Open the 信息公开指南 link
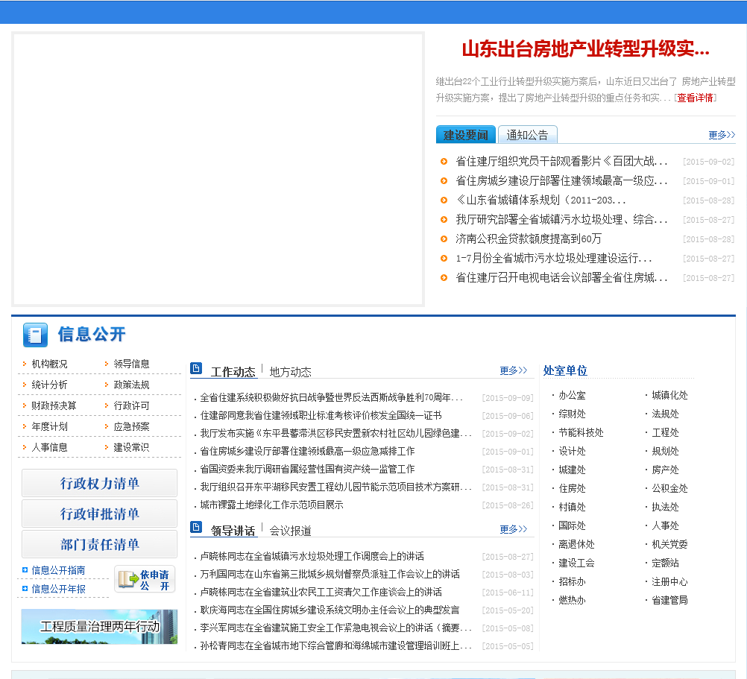This screenshot has height=679, width=747. pos(59,570)
